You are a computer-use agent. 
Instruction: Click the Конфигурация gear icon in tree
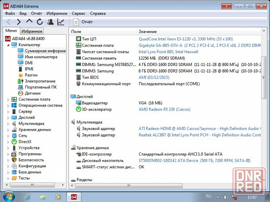(14, 166)
